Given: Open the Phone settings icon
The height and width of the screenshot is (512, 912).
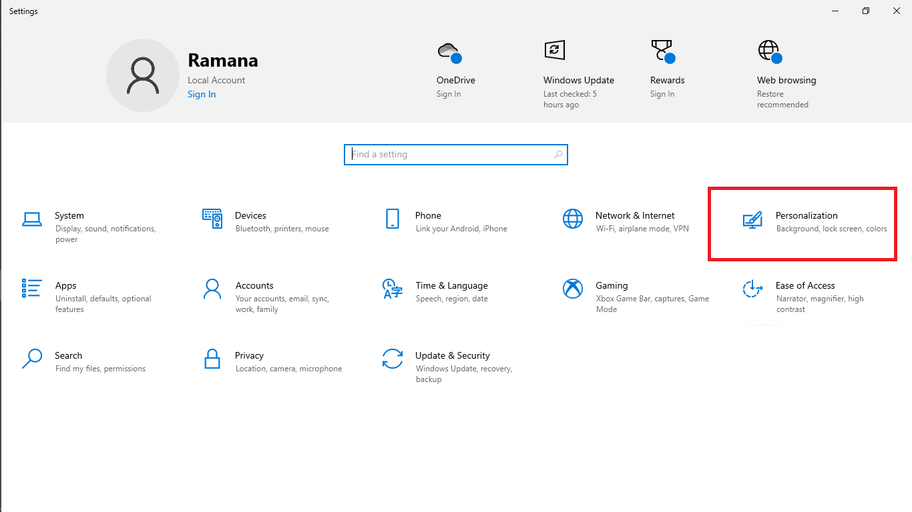Looking at the screenshot, I should click(x=393, y=219).
